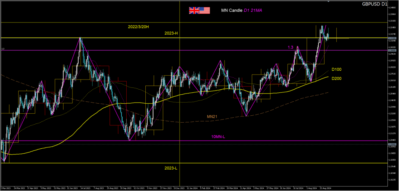Click the highlighted current price tag on axis
The image size is (399, 191).
[x=392, y=38]
